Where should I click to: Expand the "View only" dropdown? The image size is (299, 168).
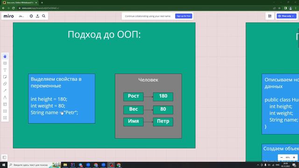pos(286,16)
